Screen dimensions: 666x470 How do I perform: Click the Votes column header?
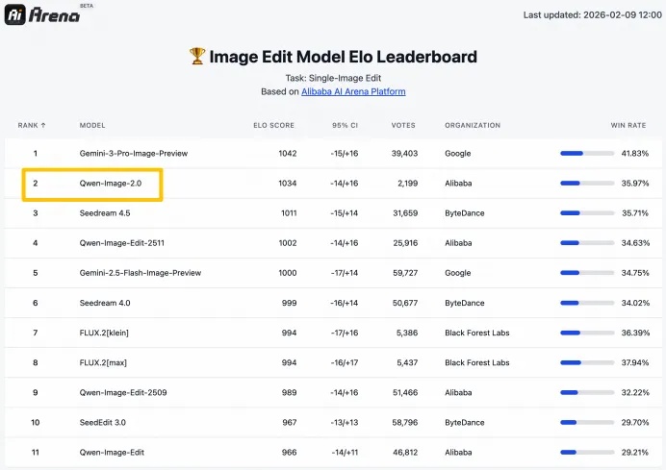point(403,125)
